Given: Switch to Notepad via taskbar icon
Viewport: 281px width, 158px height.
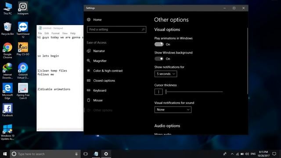Looking at the screenshot, I should coord(96,154).
